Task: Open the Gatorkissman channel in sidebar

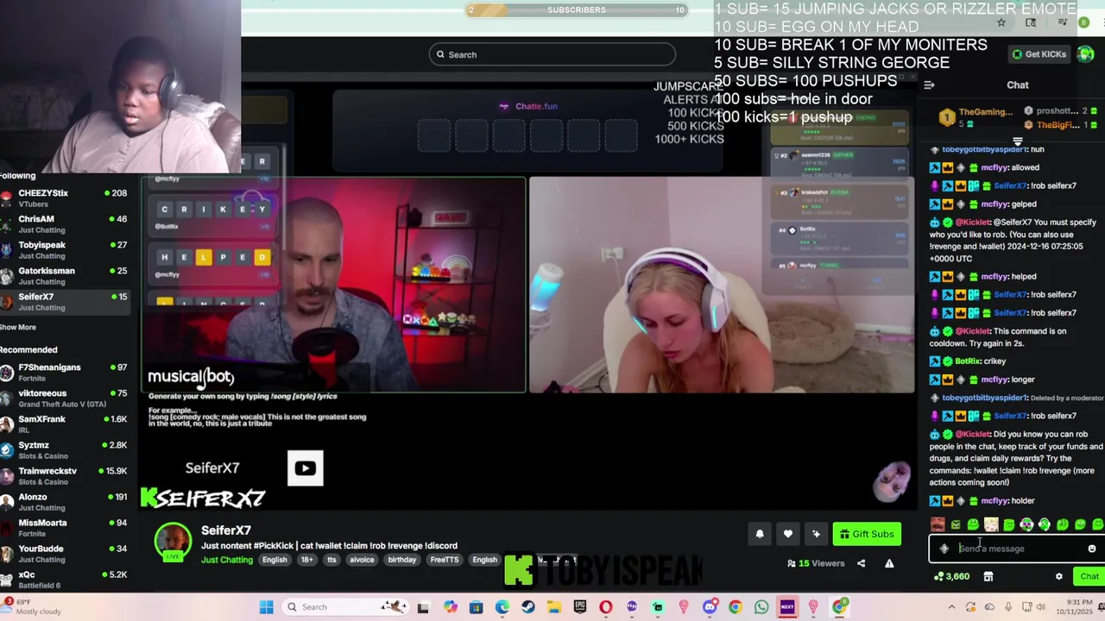Action: tap(65, 276)
